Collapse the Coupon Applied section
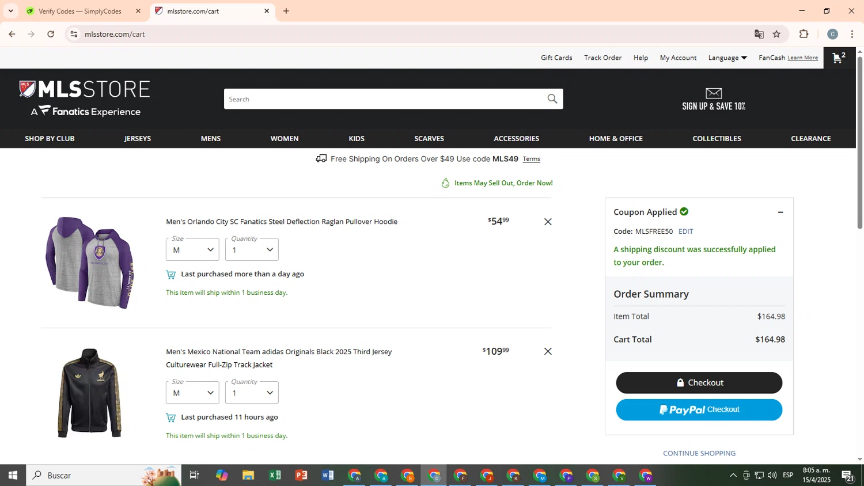Screen dimensions: 864x486 (780, 212)
